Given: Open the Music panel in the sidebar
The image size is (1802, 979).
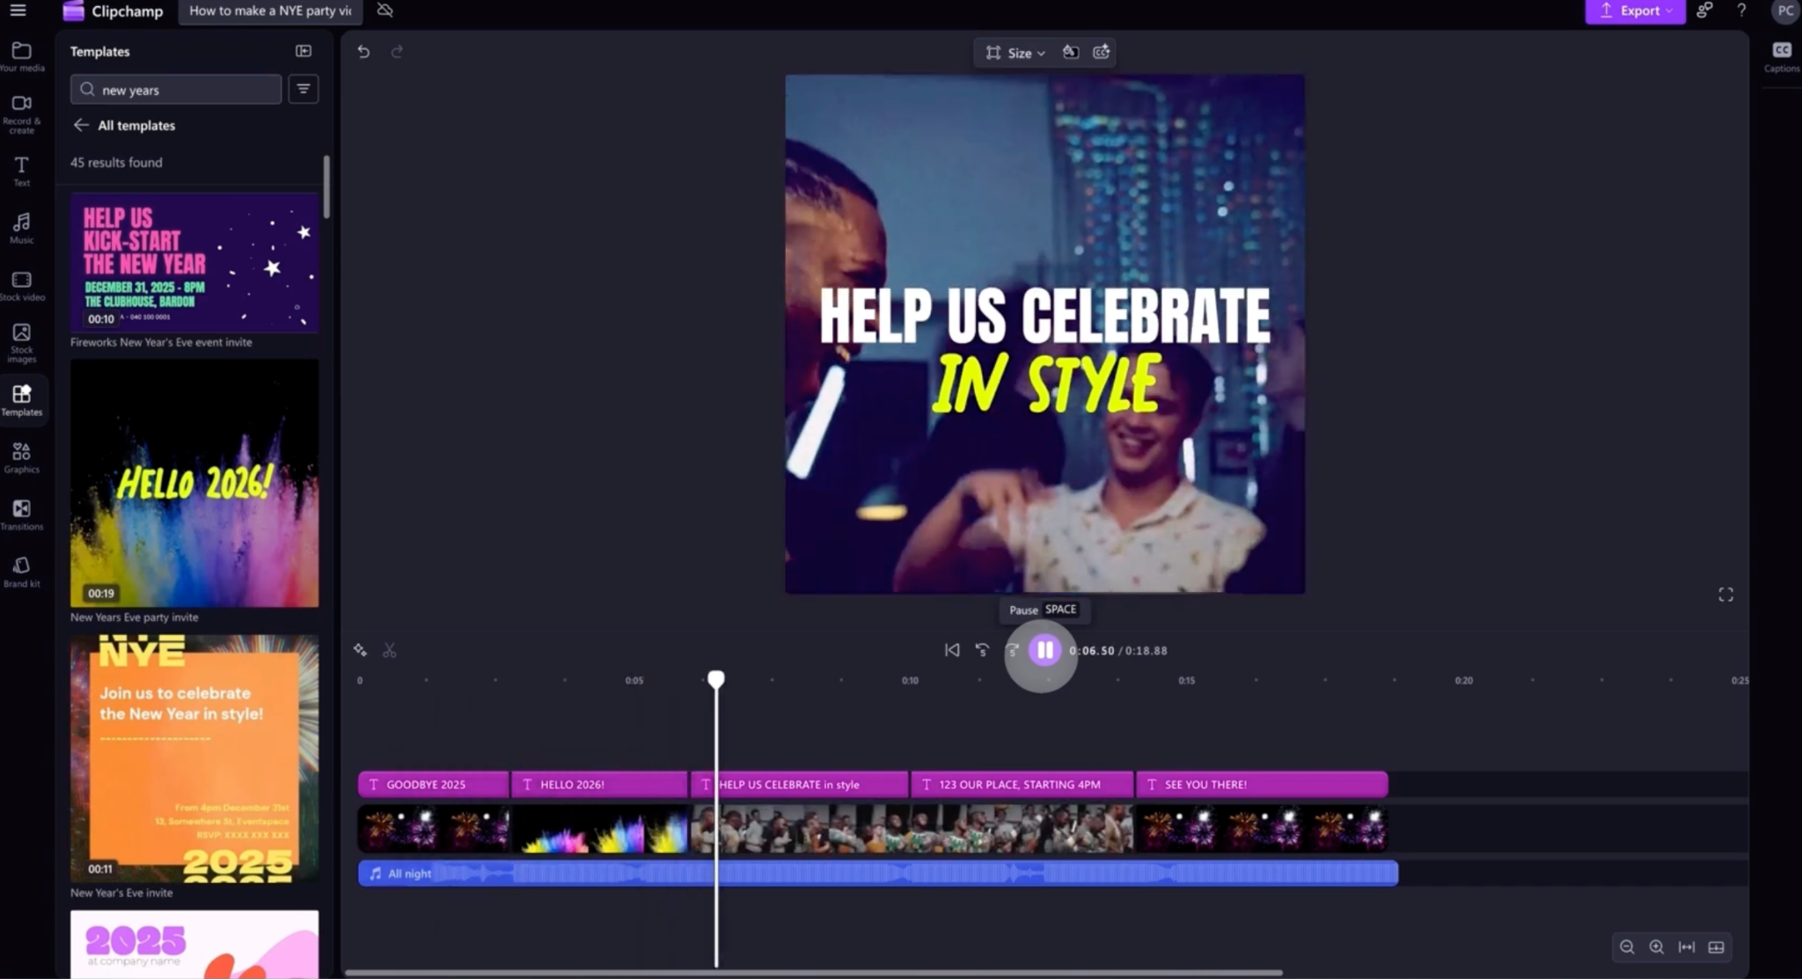Looking at the screenshot, I should [x=22, y=226].
